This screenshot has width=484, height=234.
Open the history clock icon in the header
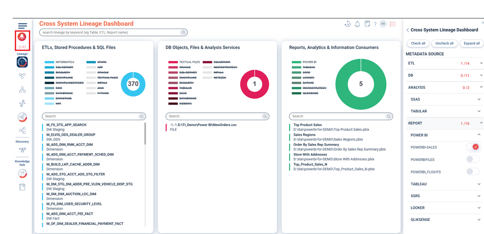click(x=348, y=24)
